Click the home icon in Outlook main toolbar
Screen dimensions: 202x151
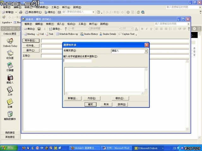pyautogui.click(x=138, y=12)
